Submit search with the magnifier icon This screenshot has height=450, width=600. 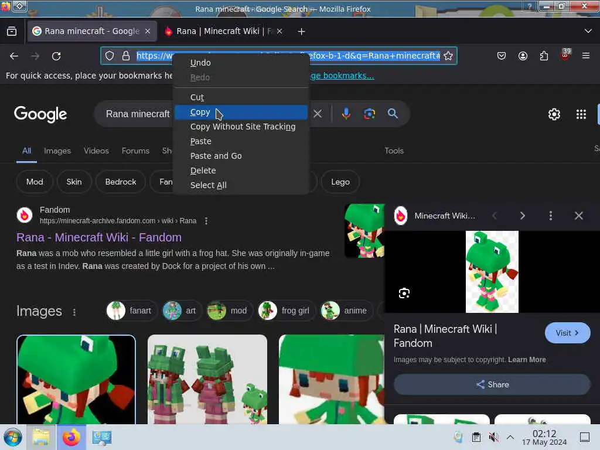tap(393, 114)
